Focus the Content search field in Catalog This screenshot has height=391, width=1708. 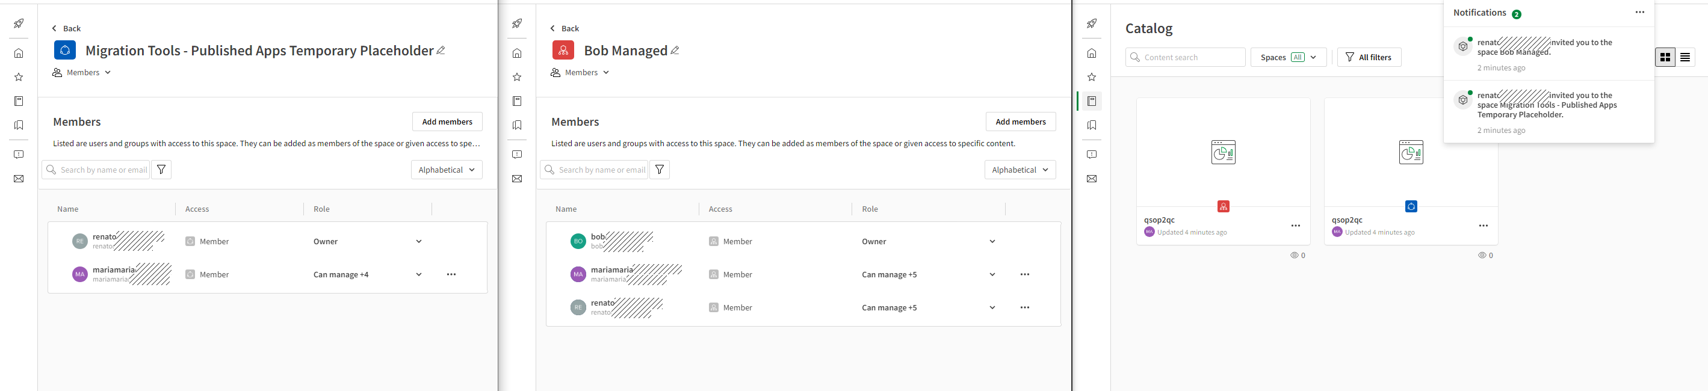1186,57
